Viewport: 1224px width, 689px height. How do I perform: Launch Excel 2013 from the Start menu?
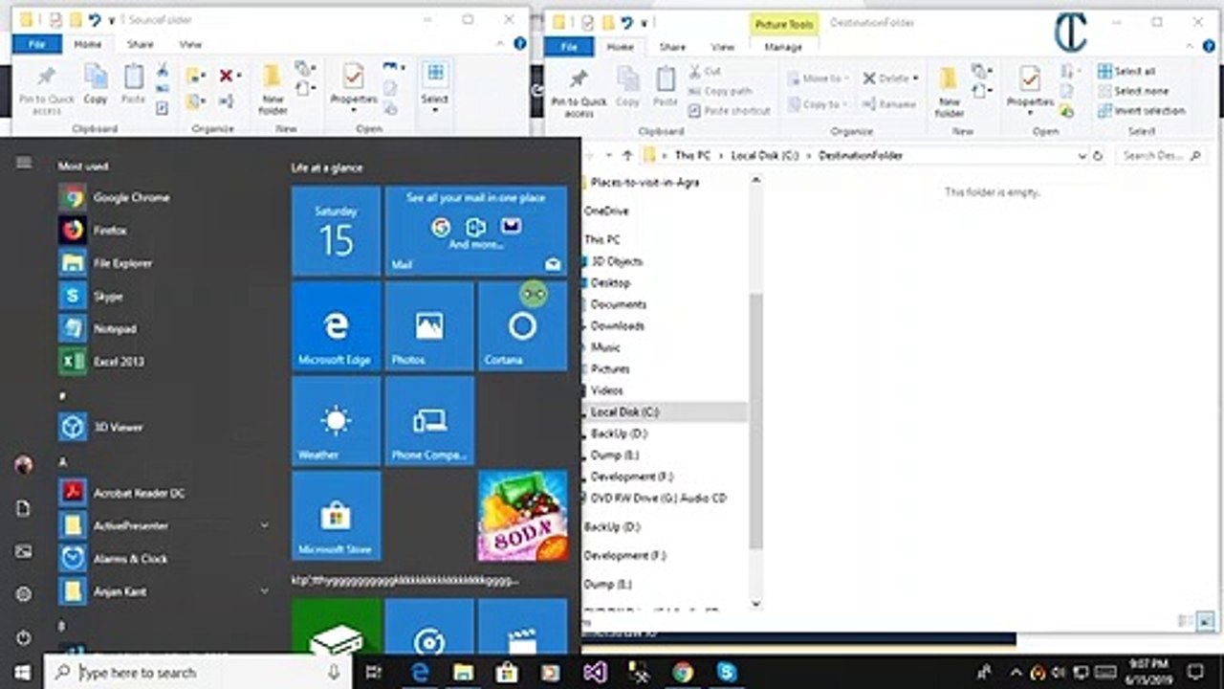tap(101, 362)
